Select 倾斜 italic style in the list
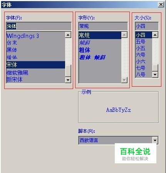Viewport: 166px width, 173px height. pyautogui.click(x=100, y=43)
